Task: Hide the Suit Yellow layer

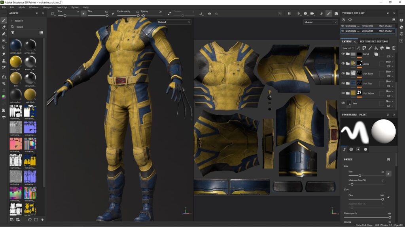Action: (x=343, y=92)
